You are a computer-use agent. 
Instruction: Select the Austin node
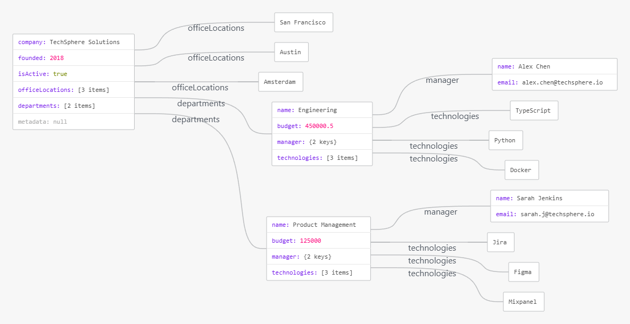[291, 52]
